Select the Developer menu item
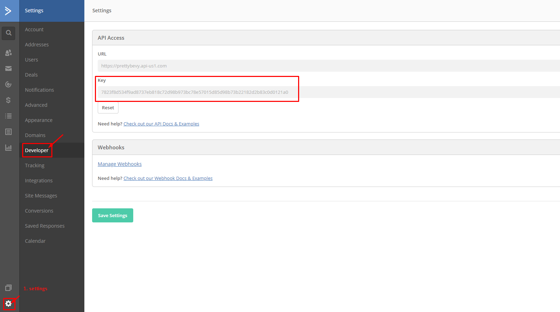The height and width of the screenshot is (312, 560). click(x=37, y=150)
